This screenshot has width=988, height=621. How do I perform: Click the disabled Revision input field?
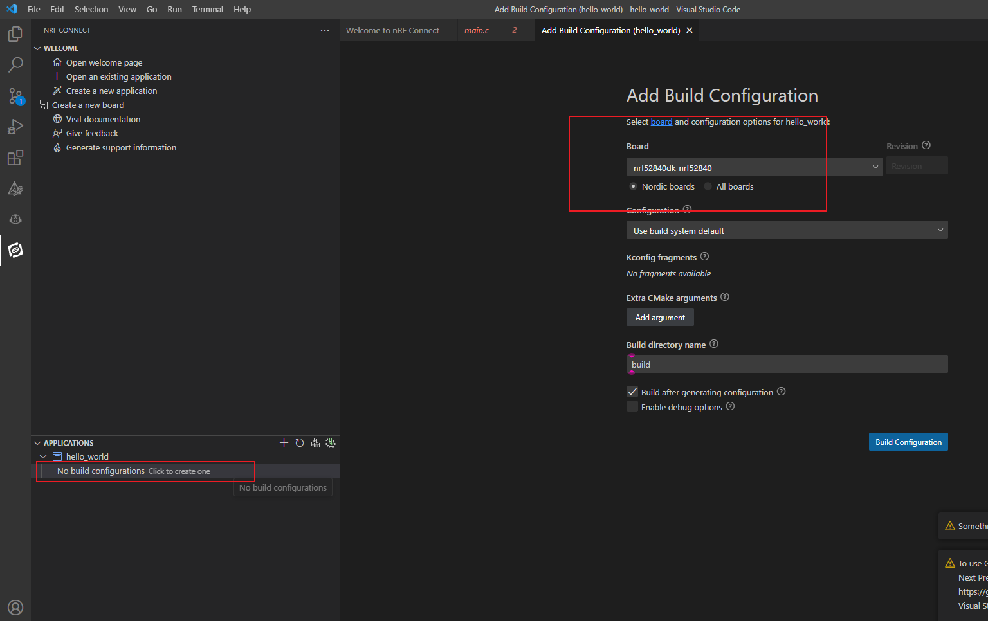(x=917, y=166)
